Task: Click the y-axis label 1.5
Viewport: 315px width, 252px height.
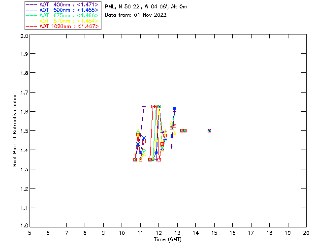Action: click(x=24, y=131)
